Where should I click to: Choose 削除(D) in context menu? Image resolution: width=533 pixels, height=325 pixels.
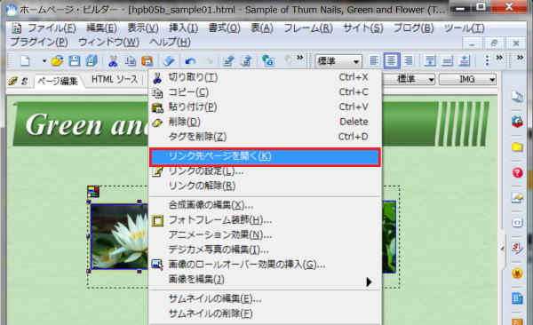pos(265,122)
